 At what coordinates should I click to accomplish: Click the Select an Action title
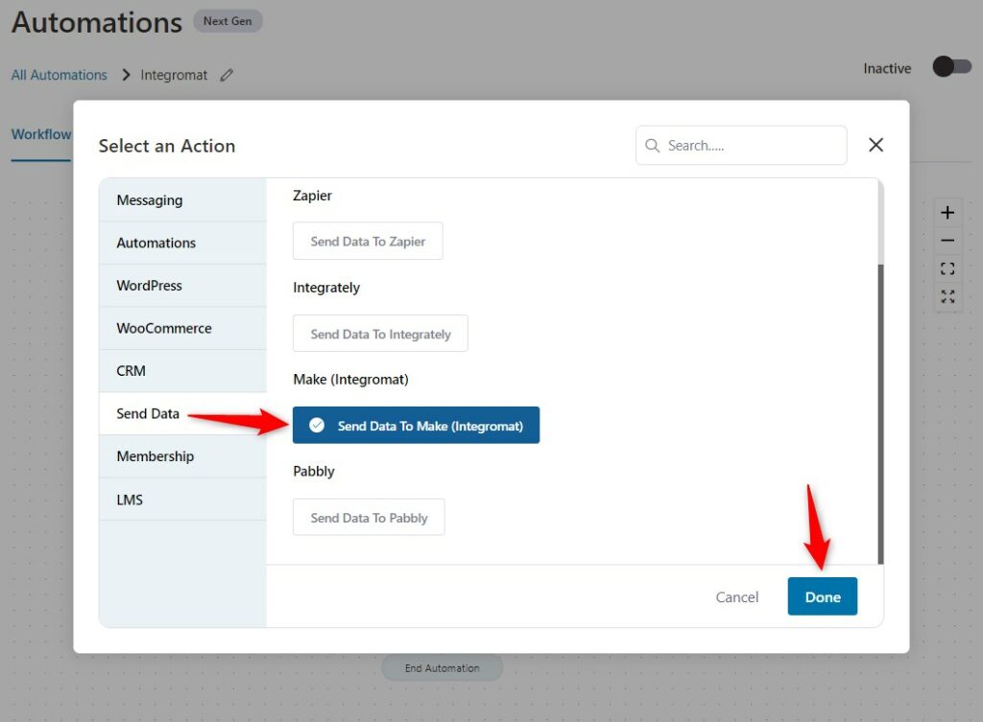coord(167,146)
